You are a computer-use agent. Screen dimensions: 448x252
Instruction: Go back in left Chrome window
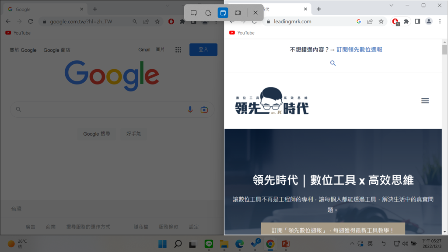pyautogui.click(x=8, y=21)
